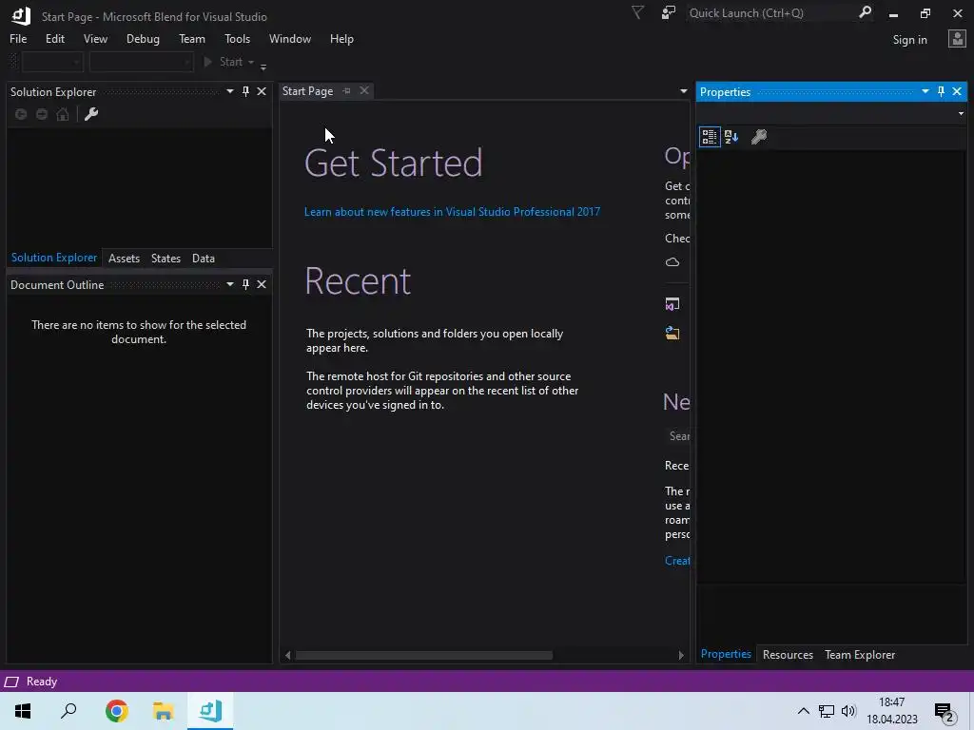Open Solution Explorer window position dropdown
974x730 pixels.
click(230, 92)
